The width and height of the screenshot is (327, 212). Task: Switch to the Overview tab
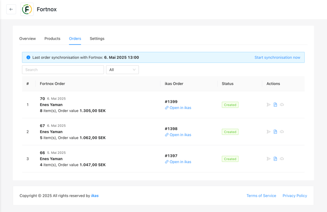28,39
